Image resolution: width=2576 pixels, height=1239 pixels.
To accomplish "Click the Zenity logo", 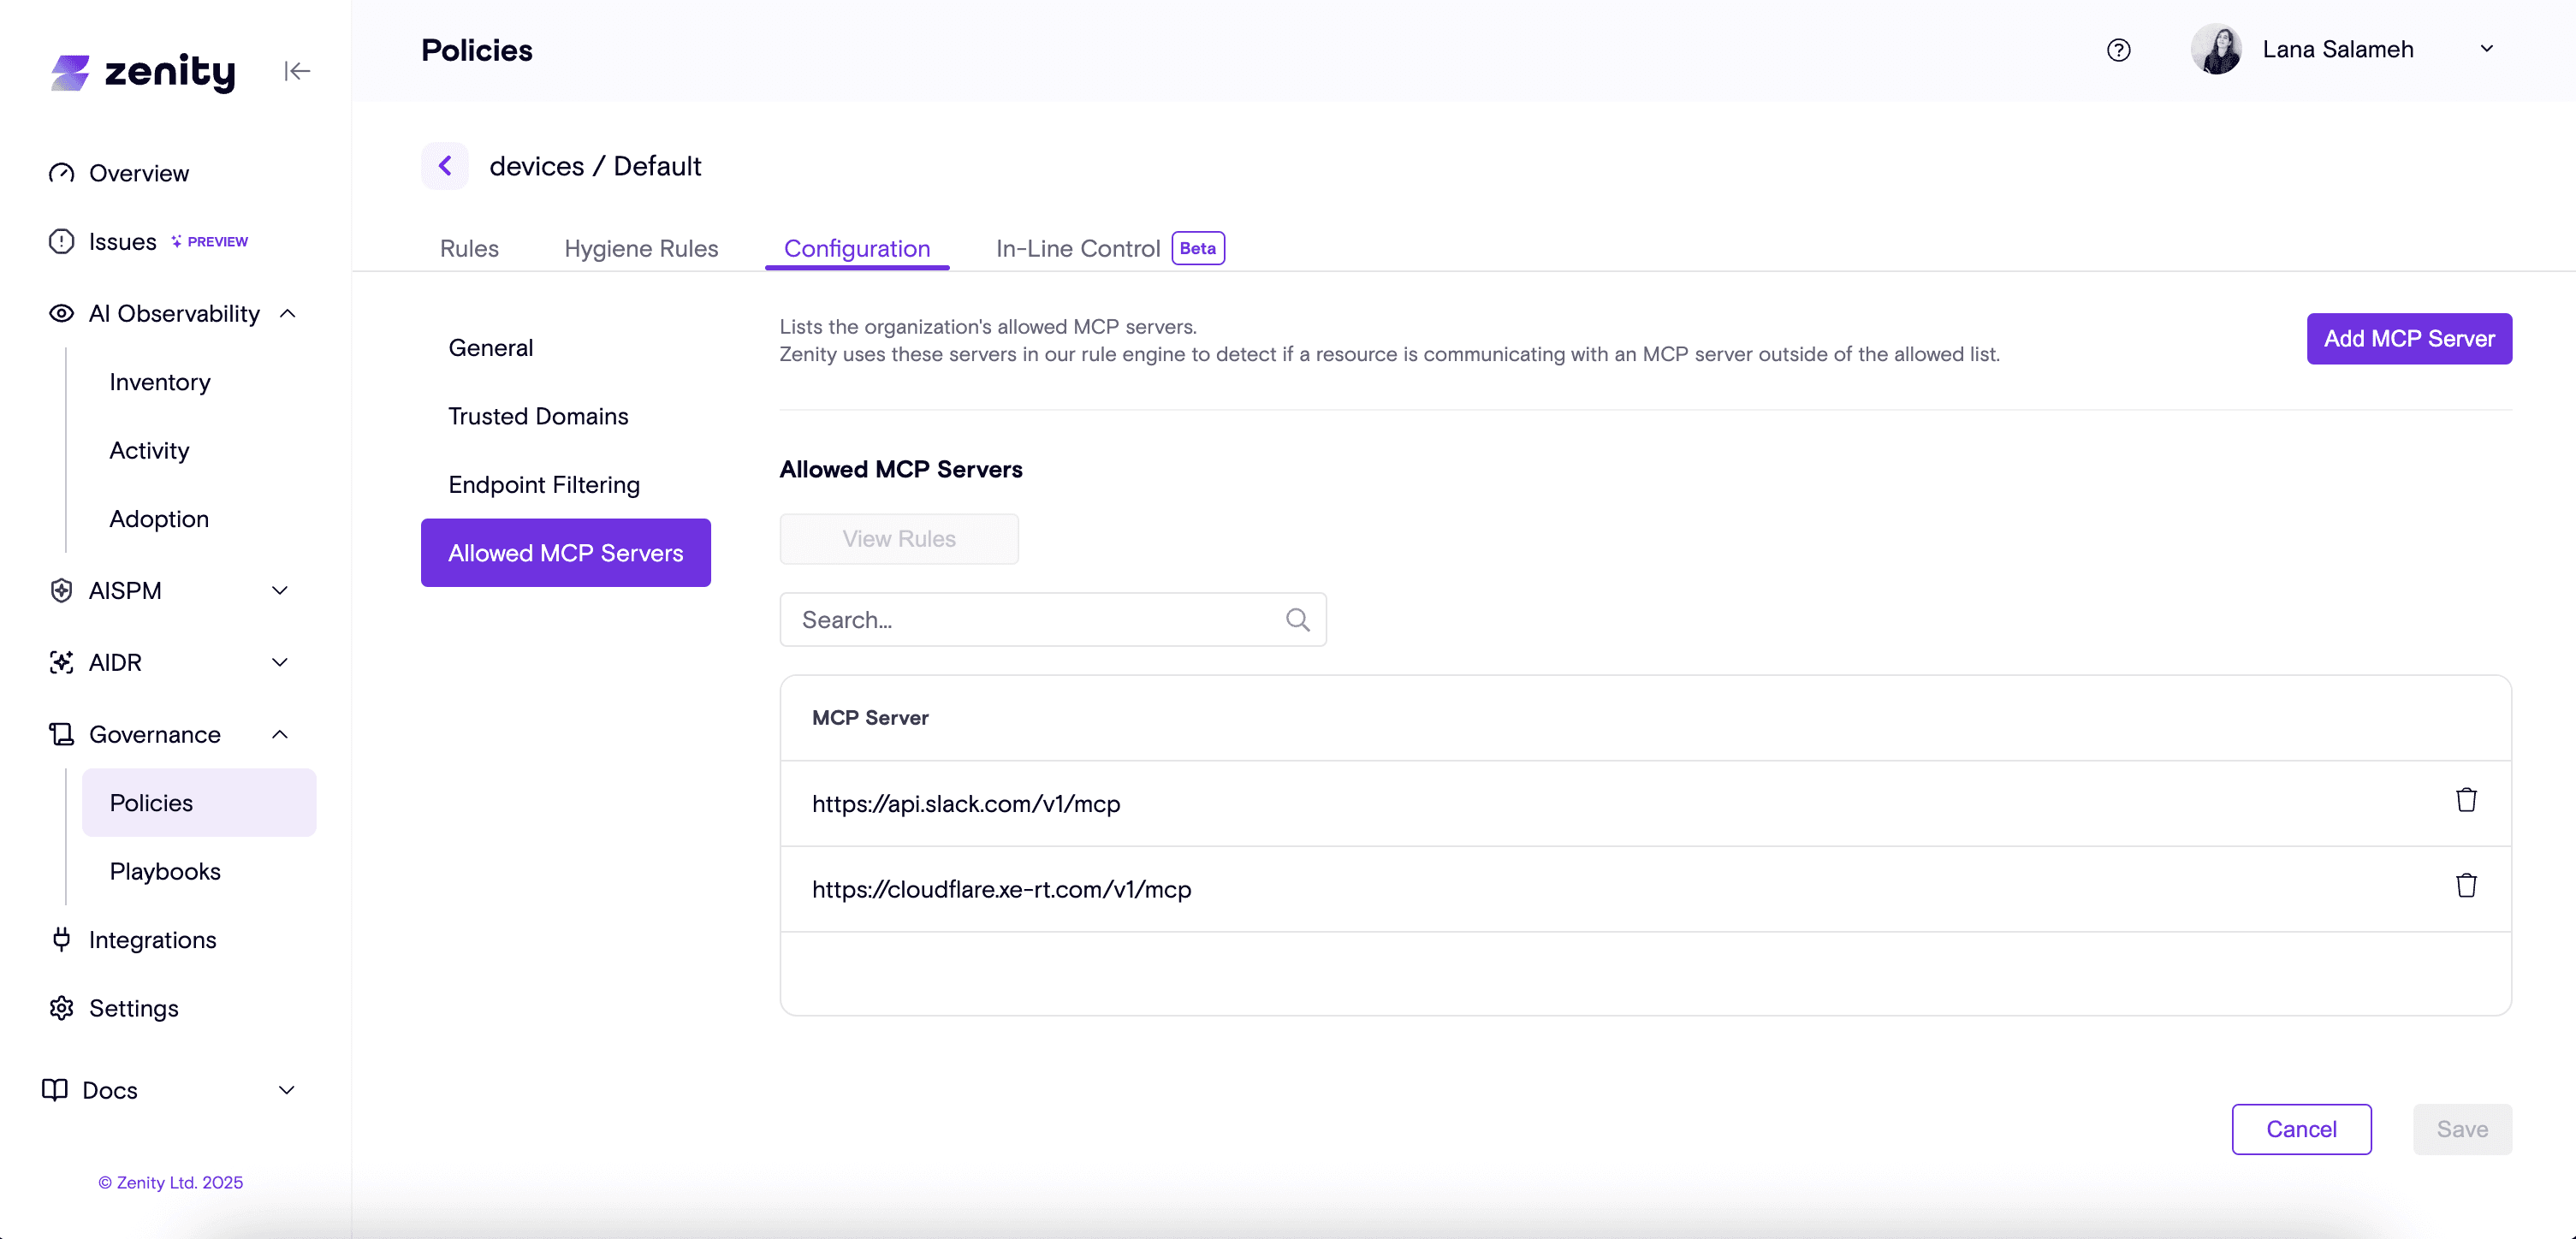I will point(143,72).
